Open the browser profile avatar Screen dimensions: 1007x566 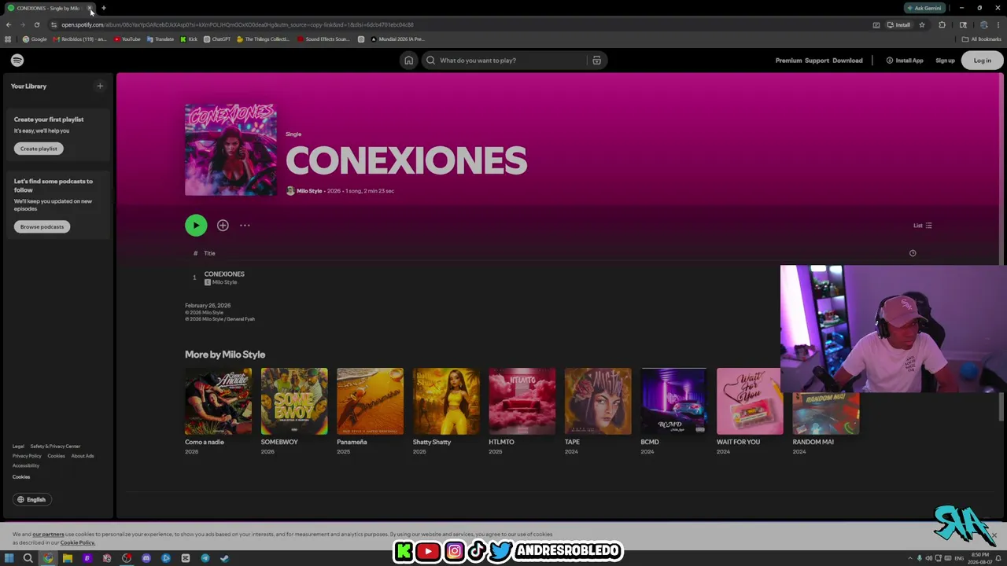[x=983, y=25]
